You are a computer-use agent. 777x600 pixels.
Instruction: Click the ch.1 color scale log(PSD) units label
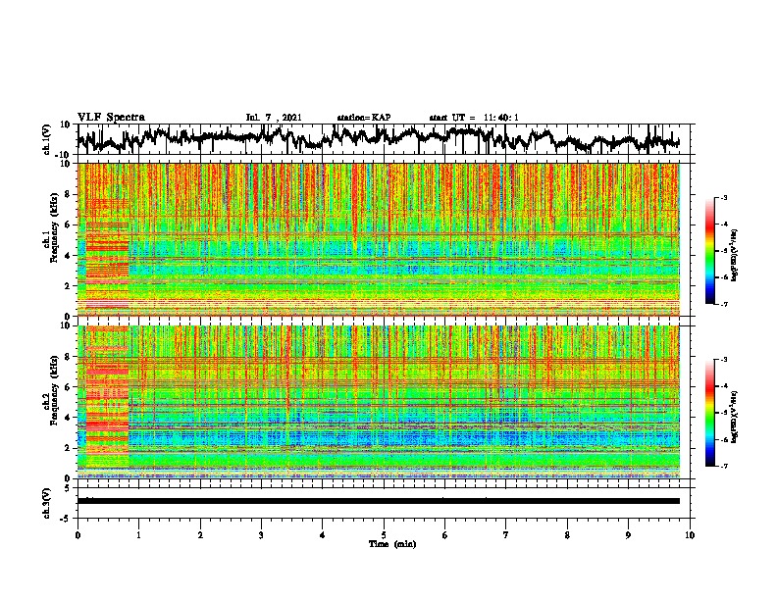coord(735,256)
